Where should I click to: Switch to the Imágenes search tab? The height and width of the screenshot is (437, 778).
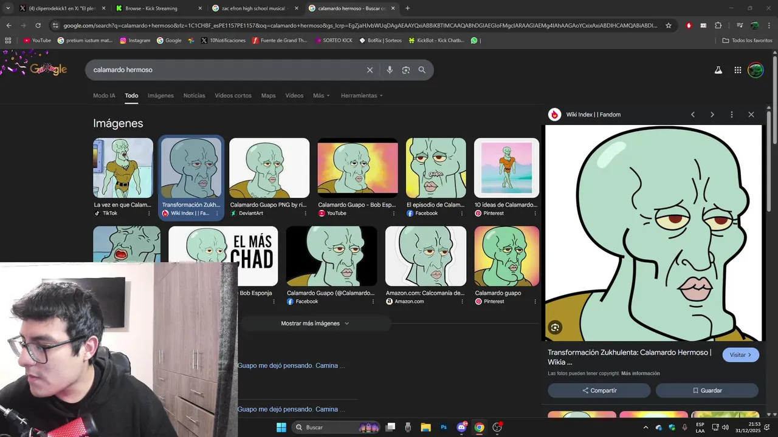(160, 96)
